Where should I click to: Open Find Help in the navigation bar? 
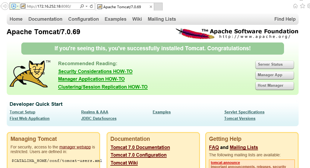tap(285, 19)
